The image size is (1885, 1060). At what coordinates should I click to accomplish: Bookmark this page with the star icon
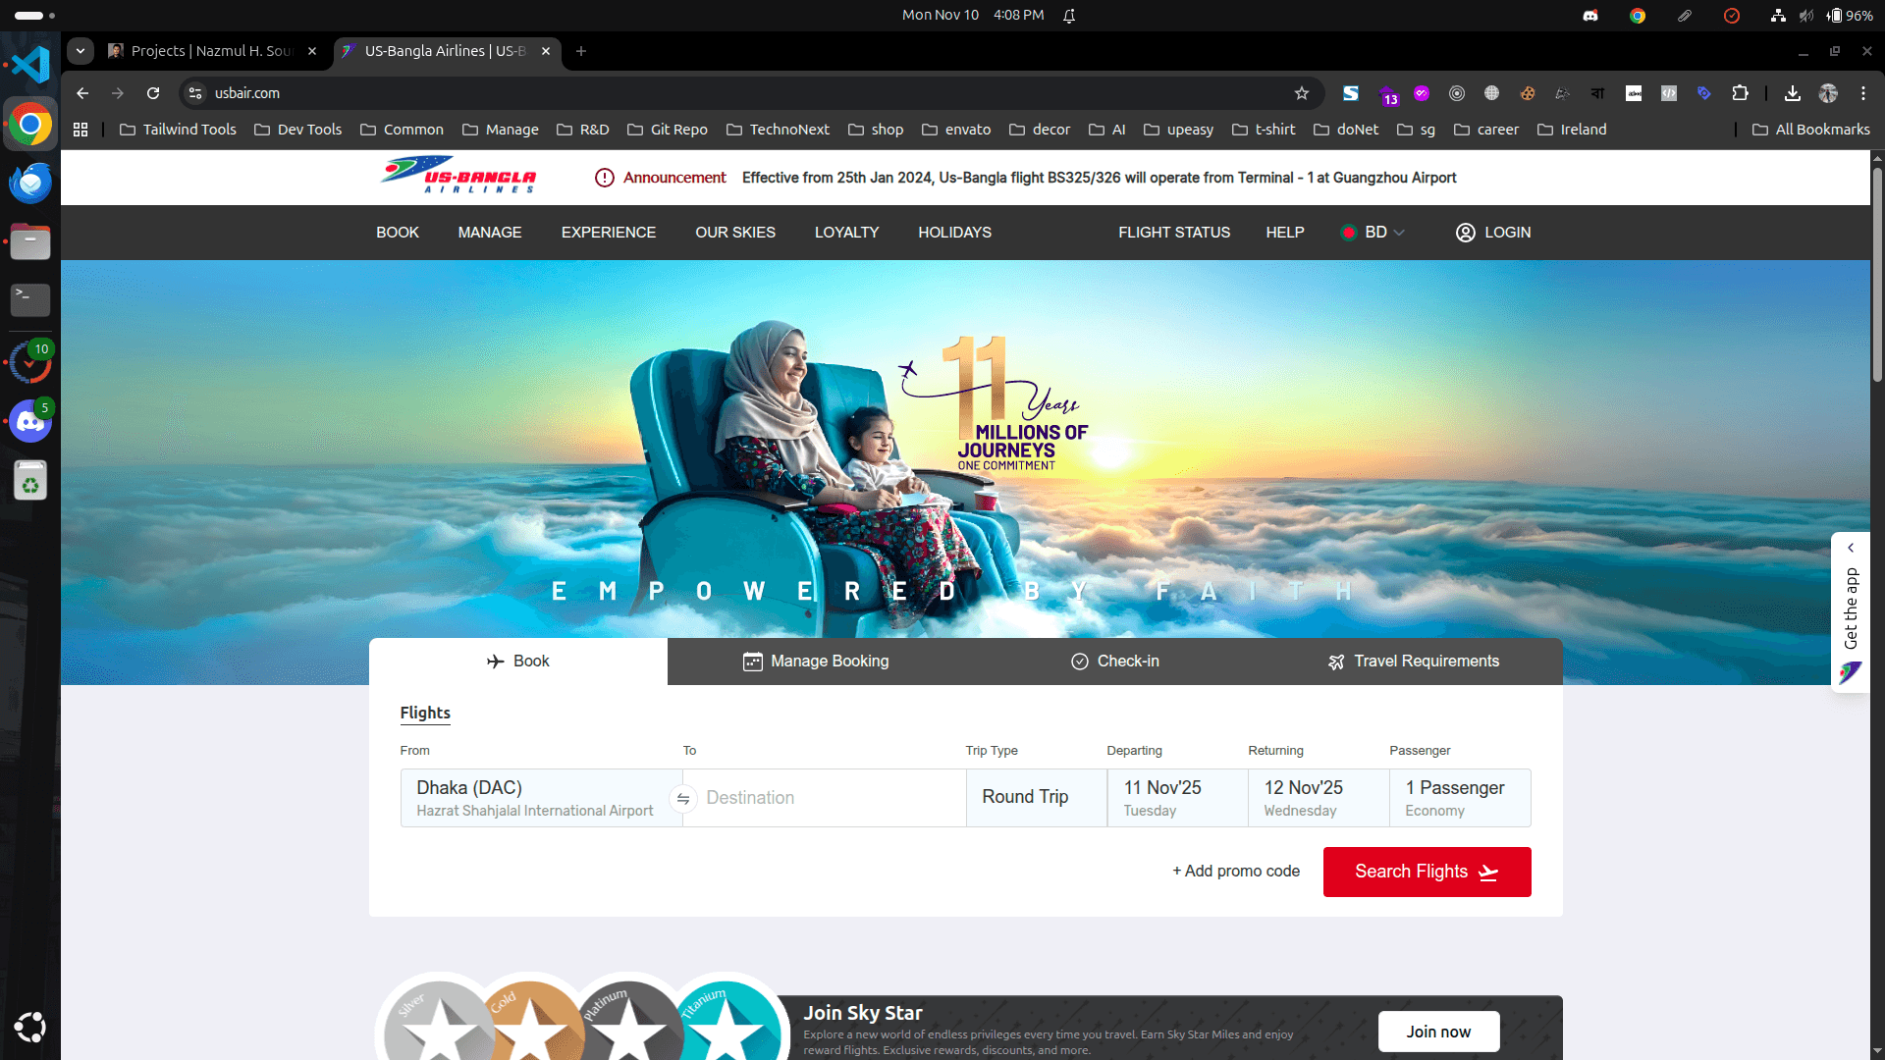click(x=1302, y=93)
